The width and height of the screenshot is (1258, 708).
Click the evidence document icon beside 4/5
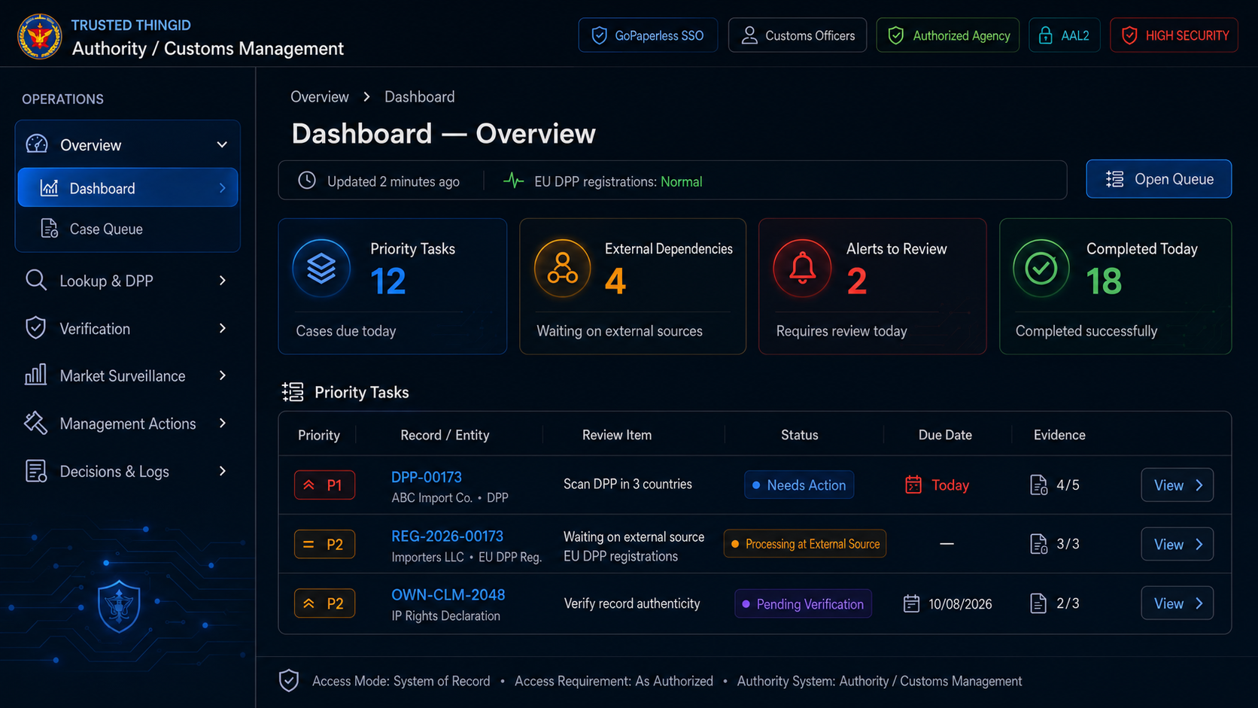click(1038, 485)
